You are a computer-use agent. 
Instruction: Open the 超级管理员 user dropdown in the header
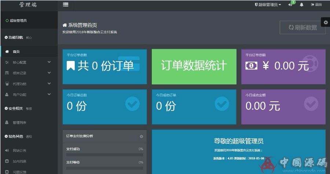coord(268,5)
